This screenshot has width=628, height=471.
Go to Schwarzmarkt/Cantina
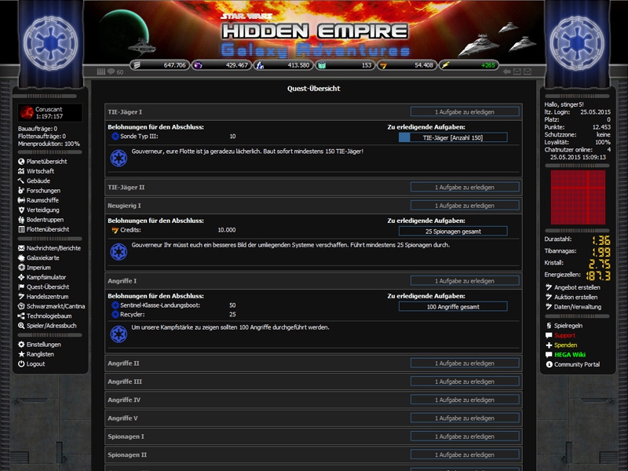click(56, 306)
